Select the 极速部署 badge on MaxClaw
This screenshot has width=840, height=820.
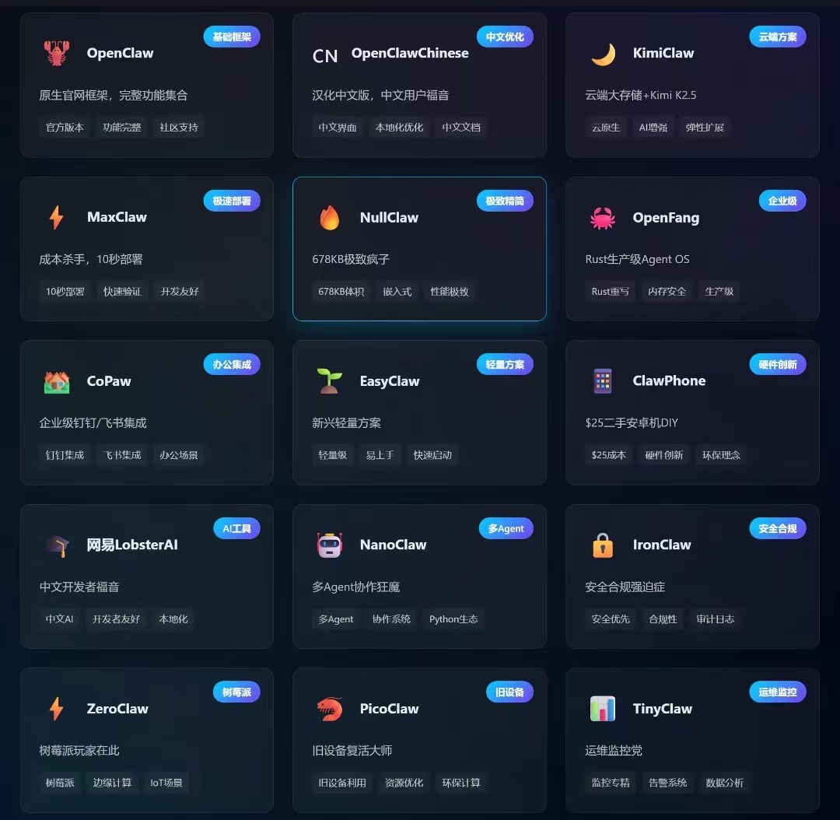click(232, 201)
